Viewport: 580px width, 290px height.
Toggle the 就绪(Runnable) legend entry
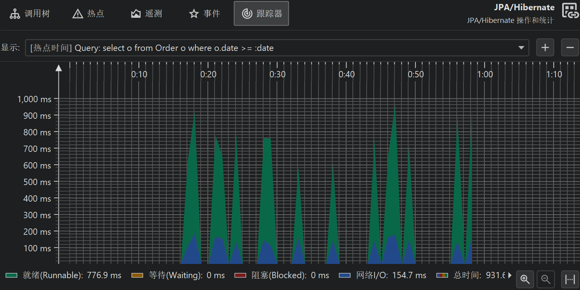[x=64, y=275]
